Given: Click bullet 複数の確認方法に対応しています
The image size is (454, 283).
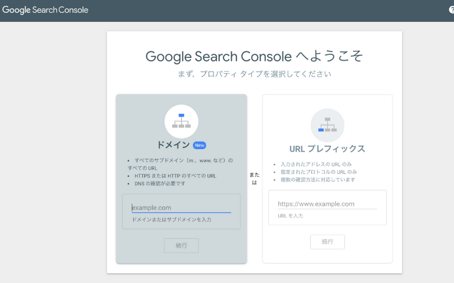Looking at the screenshot, I should [318, 180].
